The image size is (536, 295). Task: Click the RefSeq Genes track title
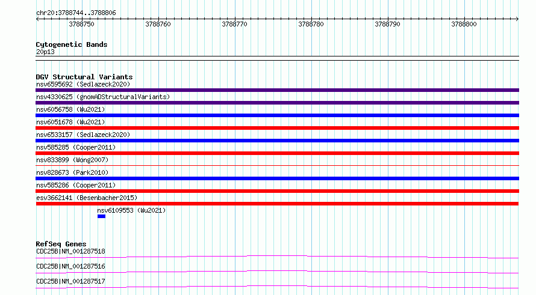pos(61,244)
